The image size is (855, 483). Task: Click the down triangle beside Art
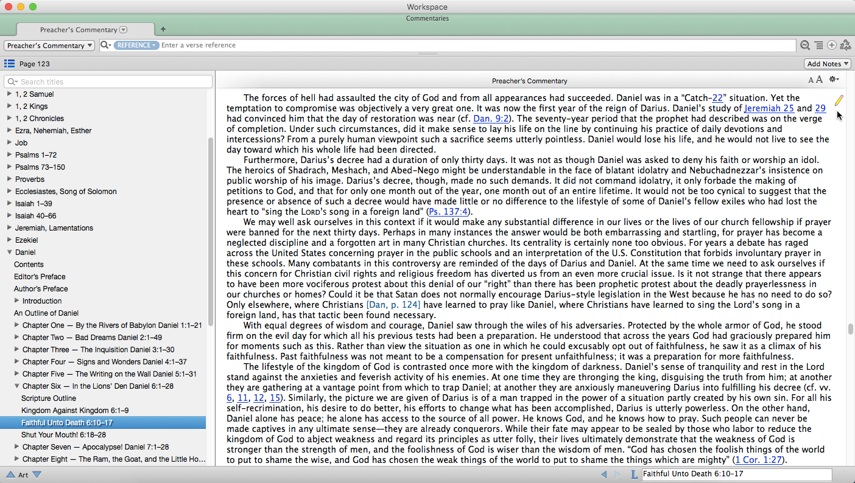tap(37, 474)
